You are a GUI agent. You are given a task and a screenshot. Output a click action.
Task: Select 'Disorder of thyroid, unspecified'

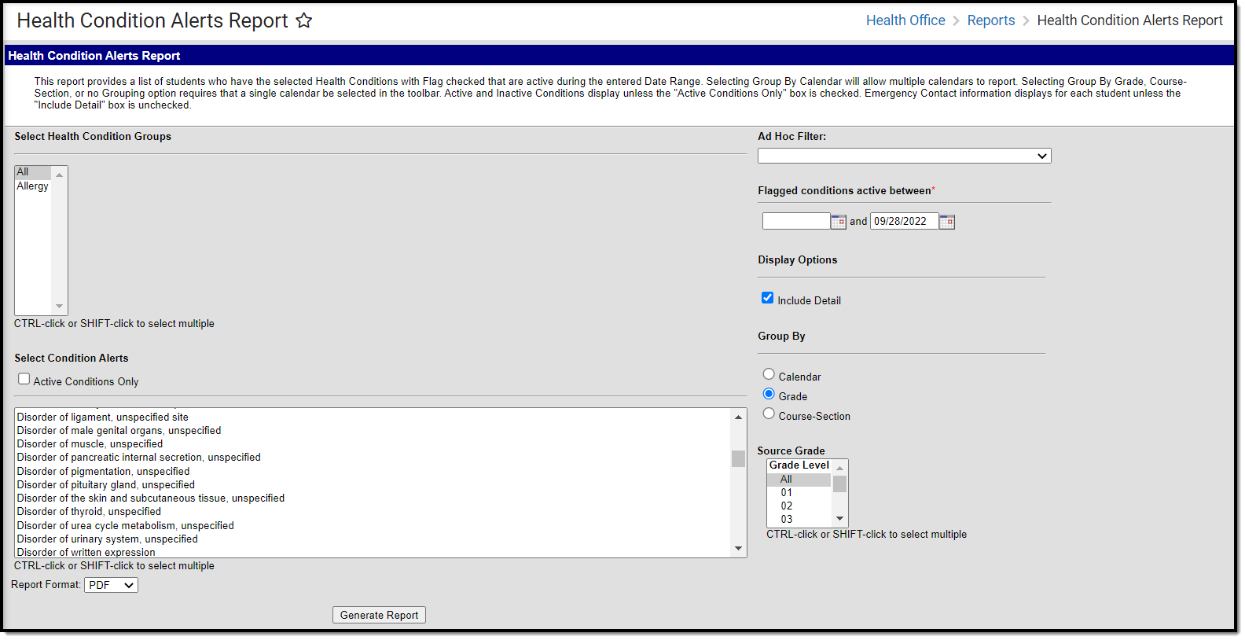(x=373, y=512)
